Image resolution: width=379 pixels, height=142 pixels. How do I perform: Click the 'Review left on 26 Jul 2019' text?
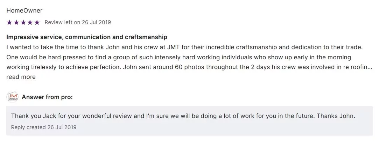[78, 22]
